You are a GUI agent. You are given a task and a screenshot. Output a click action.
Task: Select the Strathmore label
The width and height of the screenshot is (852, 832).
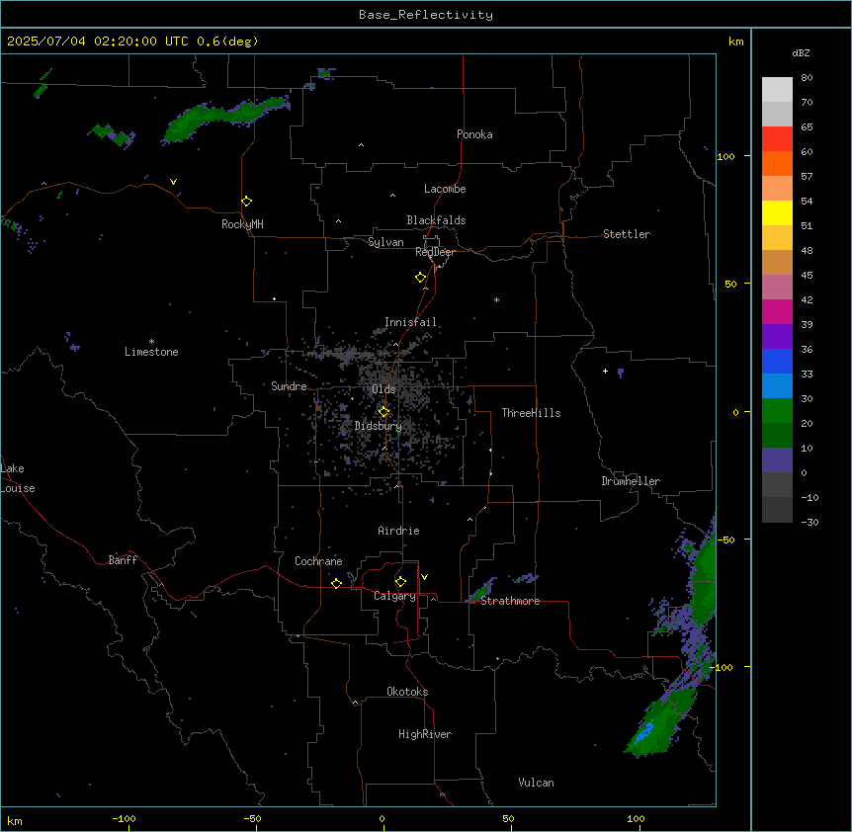[510, 601]
